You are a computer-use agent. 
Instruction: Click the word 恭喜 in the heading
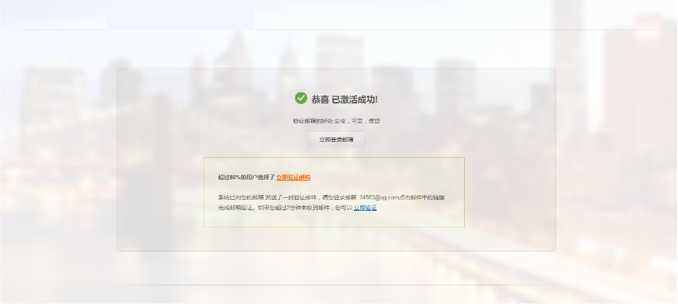(320, 99)
